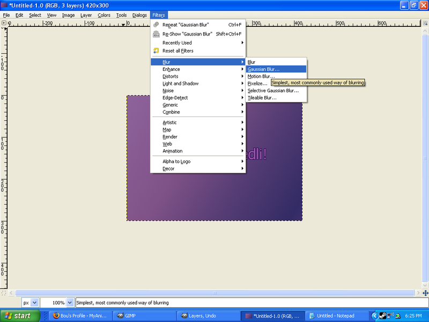This screenshot has height=322, width=429.
Task: Open the Select menu
Action: pos(35,15)
